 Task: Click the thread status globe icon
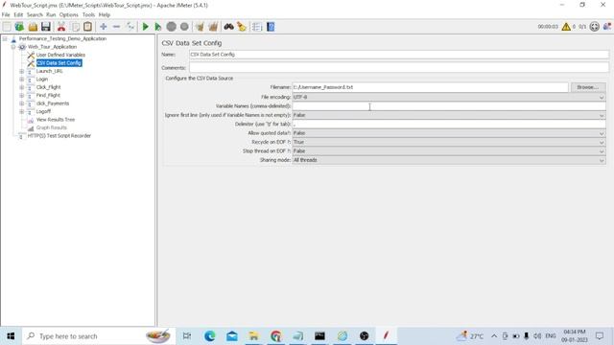pyautogui.click(x=595, y=27)
